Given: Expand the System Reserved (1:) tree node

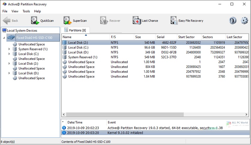Looking at the screenshot, I should (x=9, y=49).
